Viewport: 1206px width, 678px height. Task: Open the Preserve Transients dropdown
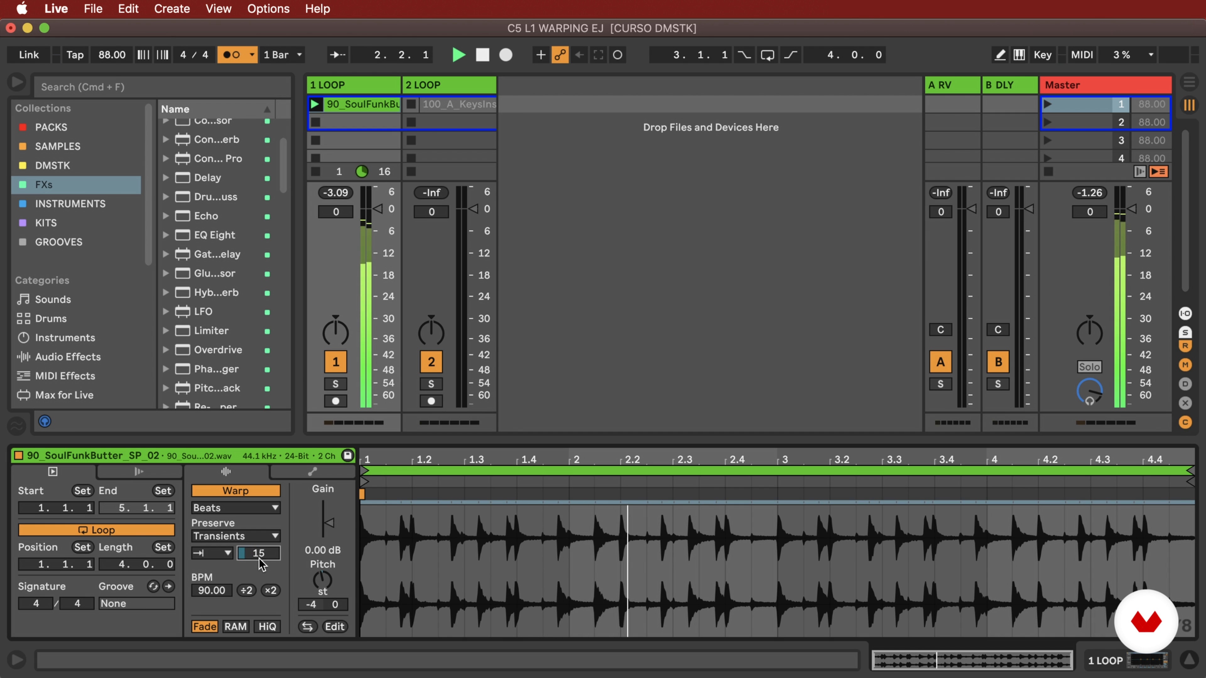click(x=236, y=536)
